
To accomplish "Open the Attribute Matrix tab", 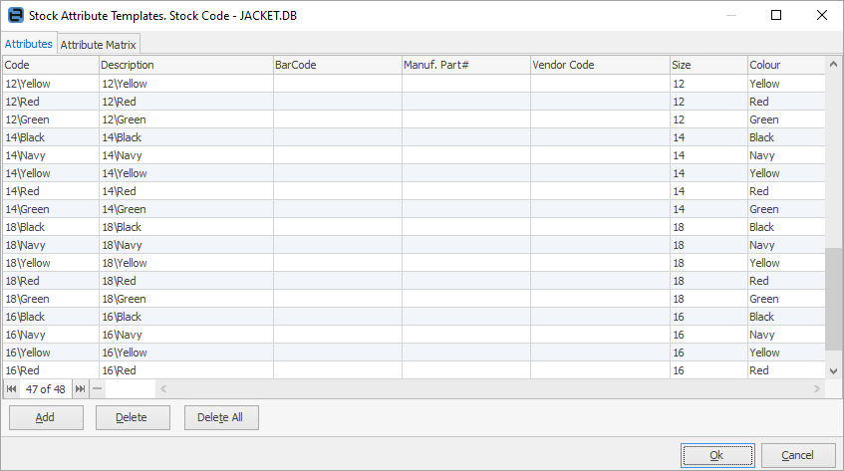I will coord(98,45).
